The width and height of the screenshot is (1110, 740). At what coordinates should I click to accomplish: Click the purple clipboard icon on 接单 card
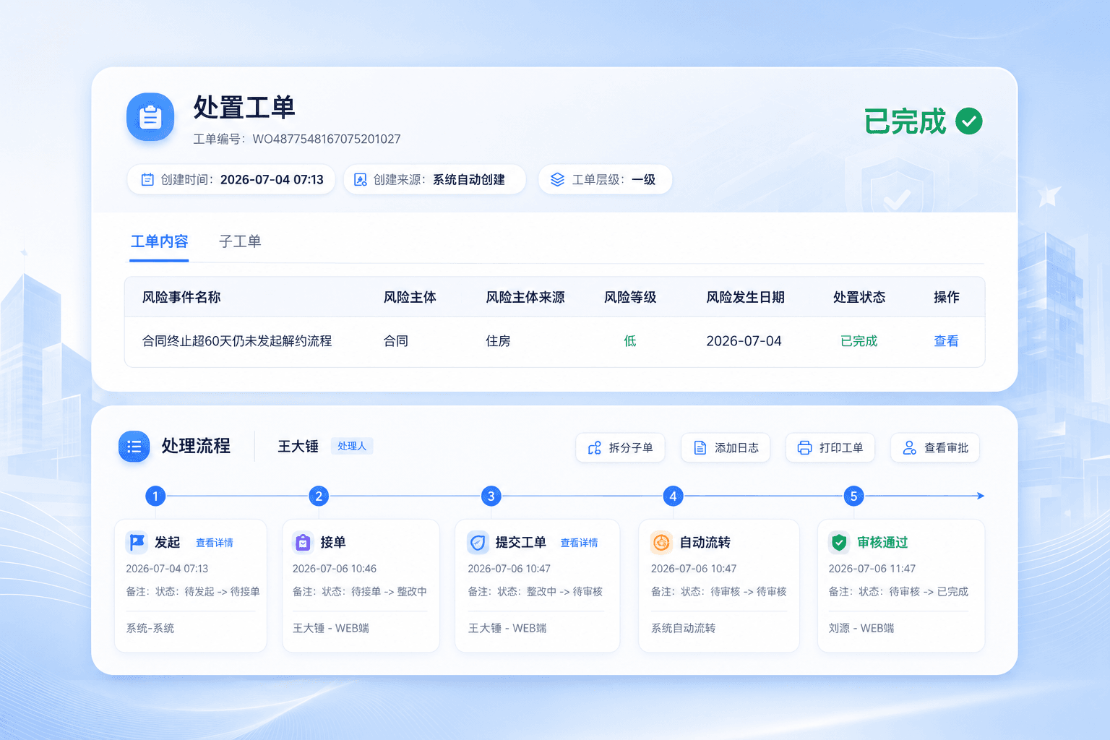[x=303, y=542]
